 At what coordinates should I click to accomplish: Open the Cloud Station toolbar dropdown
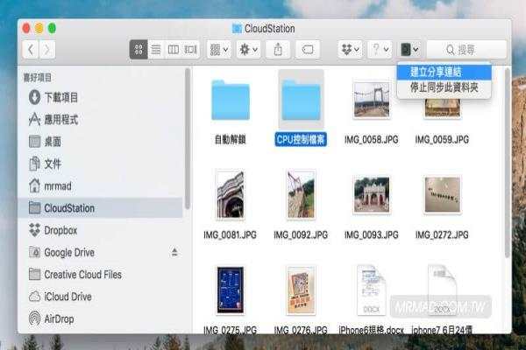(409, 50)
